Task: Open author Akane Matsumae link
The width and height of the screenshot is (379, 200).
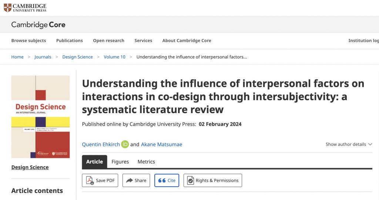Action: (162, 145)
